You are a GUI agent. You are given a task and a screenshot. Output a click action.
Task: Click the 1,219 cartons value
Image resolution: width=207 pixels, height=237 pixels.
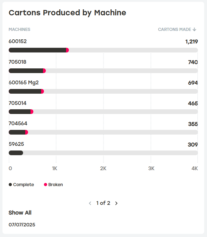pyautogui.click(x=191, y=42)
